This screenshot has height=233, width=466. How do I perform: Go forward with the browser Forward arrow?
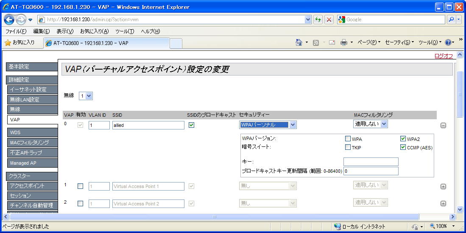pyautogui.click(x=21, y=20)
